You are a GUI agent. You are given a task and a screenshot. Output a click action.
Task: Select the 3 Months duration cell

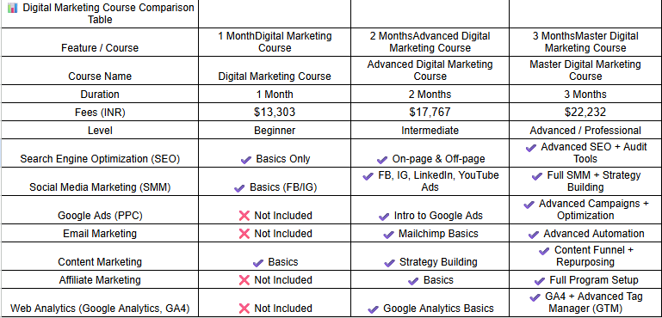click(x=585, y=94)
